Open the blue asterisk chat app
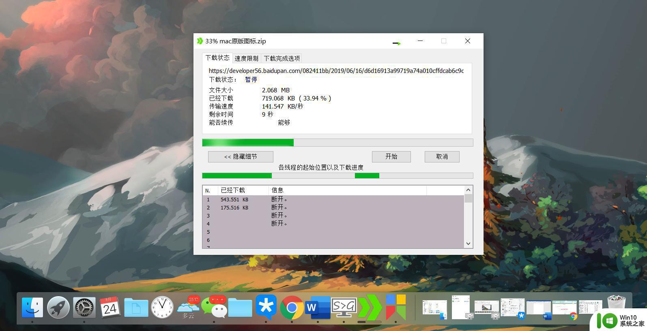 pos(266,306)
